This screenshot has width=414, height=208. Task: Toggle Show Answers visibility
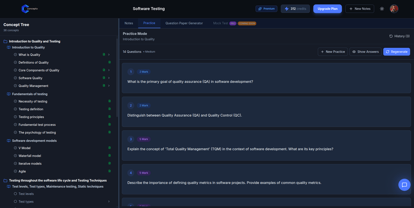pos(364,51)
